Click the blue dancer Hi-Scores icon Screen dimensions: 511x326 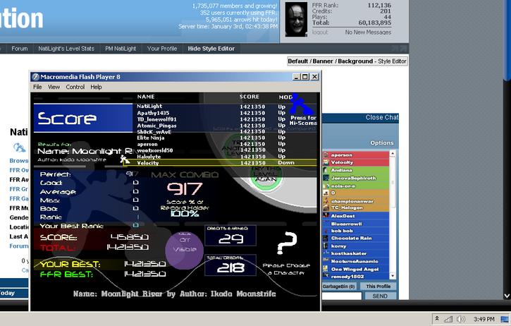tap(302, 104)
